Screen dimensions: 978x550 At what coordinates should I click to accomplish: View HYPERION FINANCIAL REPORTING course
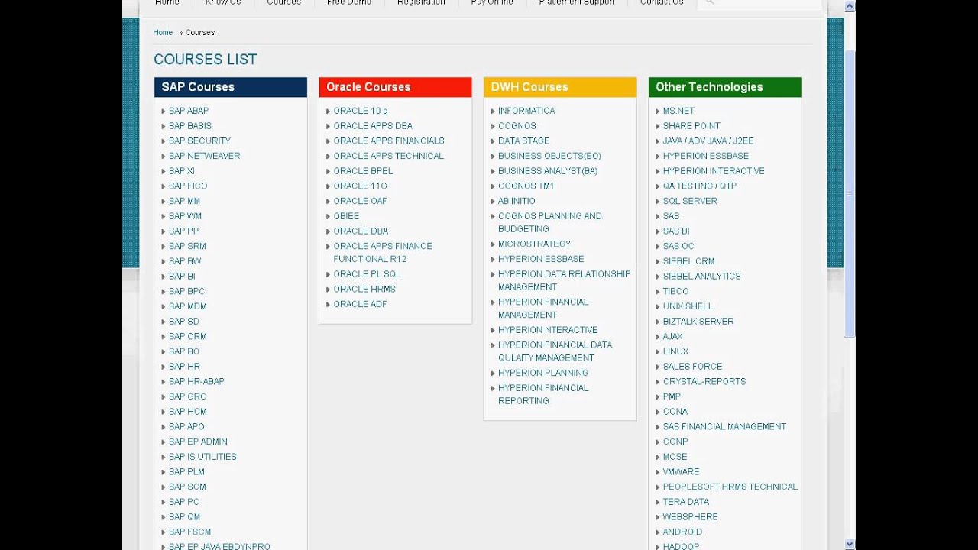coord(543,394)
